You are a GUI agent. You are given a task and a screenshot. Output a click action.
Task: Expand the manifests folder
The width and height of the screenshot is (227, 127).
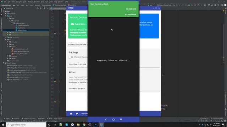click(x=6, y=14)
